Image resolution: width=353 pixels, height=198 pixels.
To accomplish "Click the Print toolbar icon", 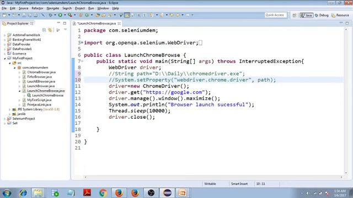I will click(x=36, y=15).
